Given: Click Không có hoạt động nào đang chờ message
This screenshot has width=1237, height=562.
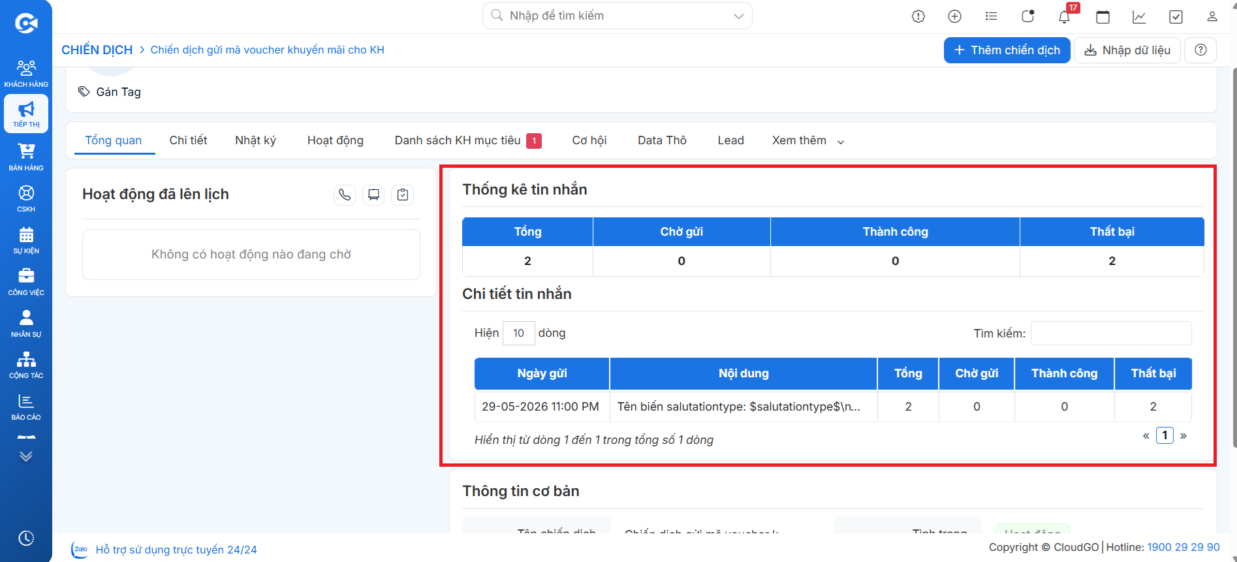Looking at the screenshot, I should [x=251, y=255].
